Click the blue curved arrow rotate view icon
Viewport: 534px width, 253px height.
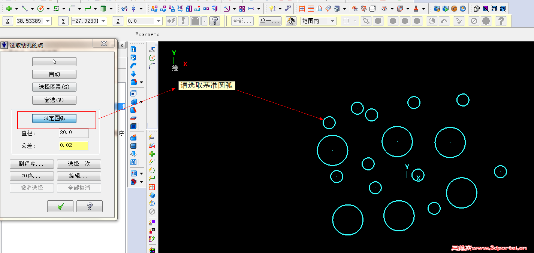pos(133,66)
